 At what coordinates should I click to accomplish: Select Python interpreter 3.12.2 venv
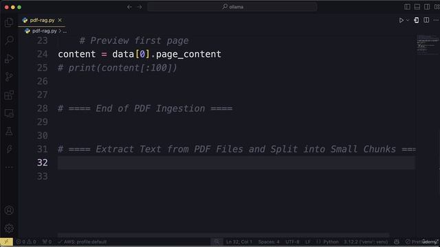click(x=366, y=242)
